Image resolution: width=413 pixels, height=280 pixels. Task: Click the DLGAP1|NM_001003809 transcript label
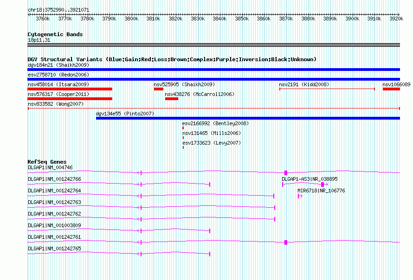coord(54,225)
